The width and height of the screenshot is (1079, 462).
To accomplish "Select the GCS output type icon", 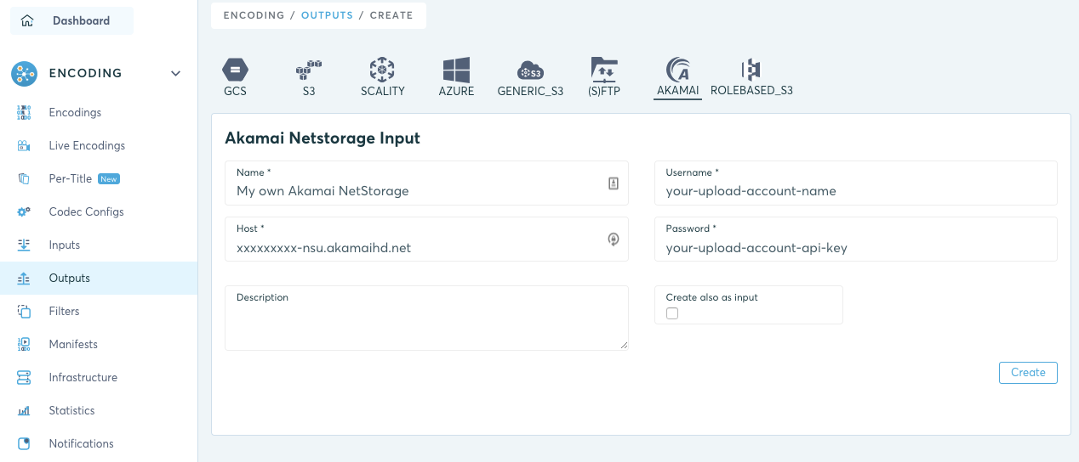I will (x=235, y=70).
